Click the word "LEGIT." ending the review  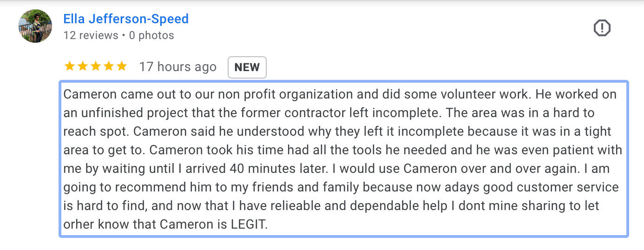(250, 224)
